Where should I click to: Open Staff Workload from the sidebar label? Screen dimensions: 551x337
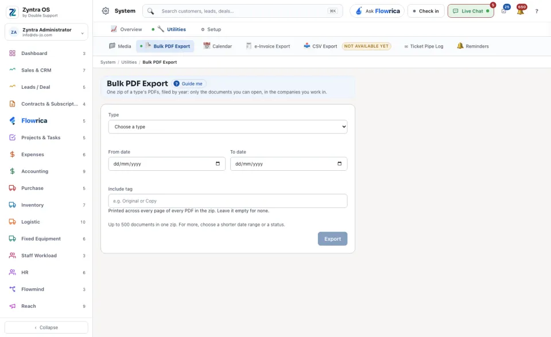(x=39, y=256)
